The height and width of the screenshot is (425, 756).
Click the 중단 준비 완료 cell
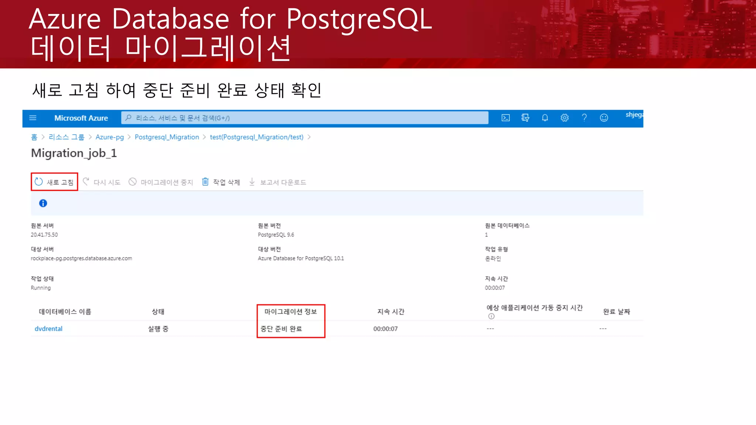pyautogui.click(x=281, y=329)
